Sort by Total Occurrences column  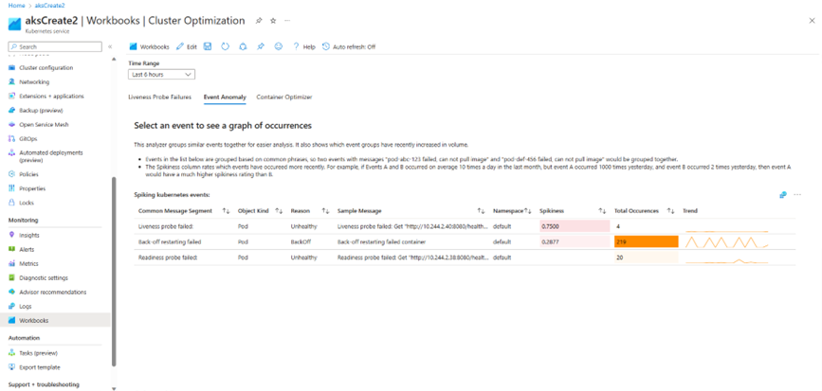[x=671, y=210]
